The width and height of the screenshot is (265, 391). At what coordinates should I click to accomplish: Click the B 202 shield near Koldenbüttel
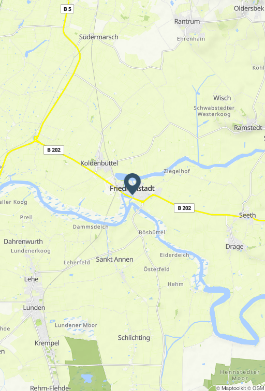(54, 150)
